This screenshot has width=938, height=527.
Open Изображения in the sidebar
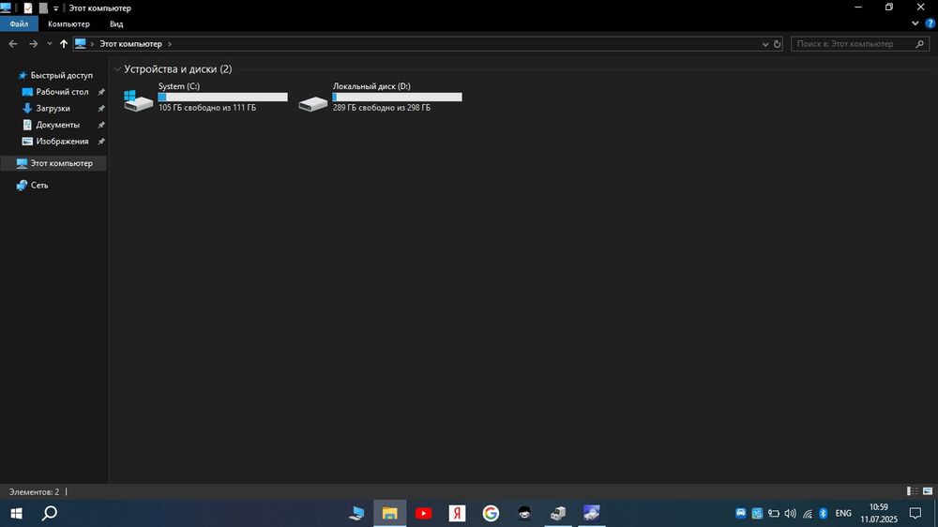click(62, 142)
